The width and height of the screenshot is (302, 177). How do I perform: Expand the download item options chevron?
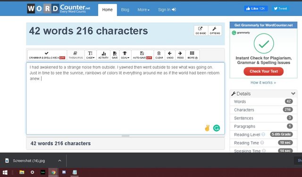click(60, 160)
